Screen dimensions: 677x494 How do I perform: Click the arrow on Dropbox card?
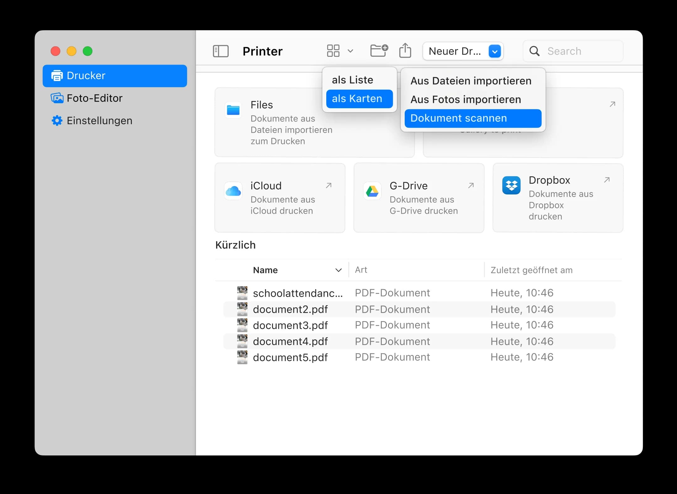point(607,180)
